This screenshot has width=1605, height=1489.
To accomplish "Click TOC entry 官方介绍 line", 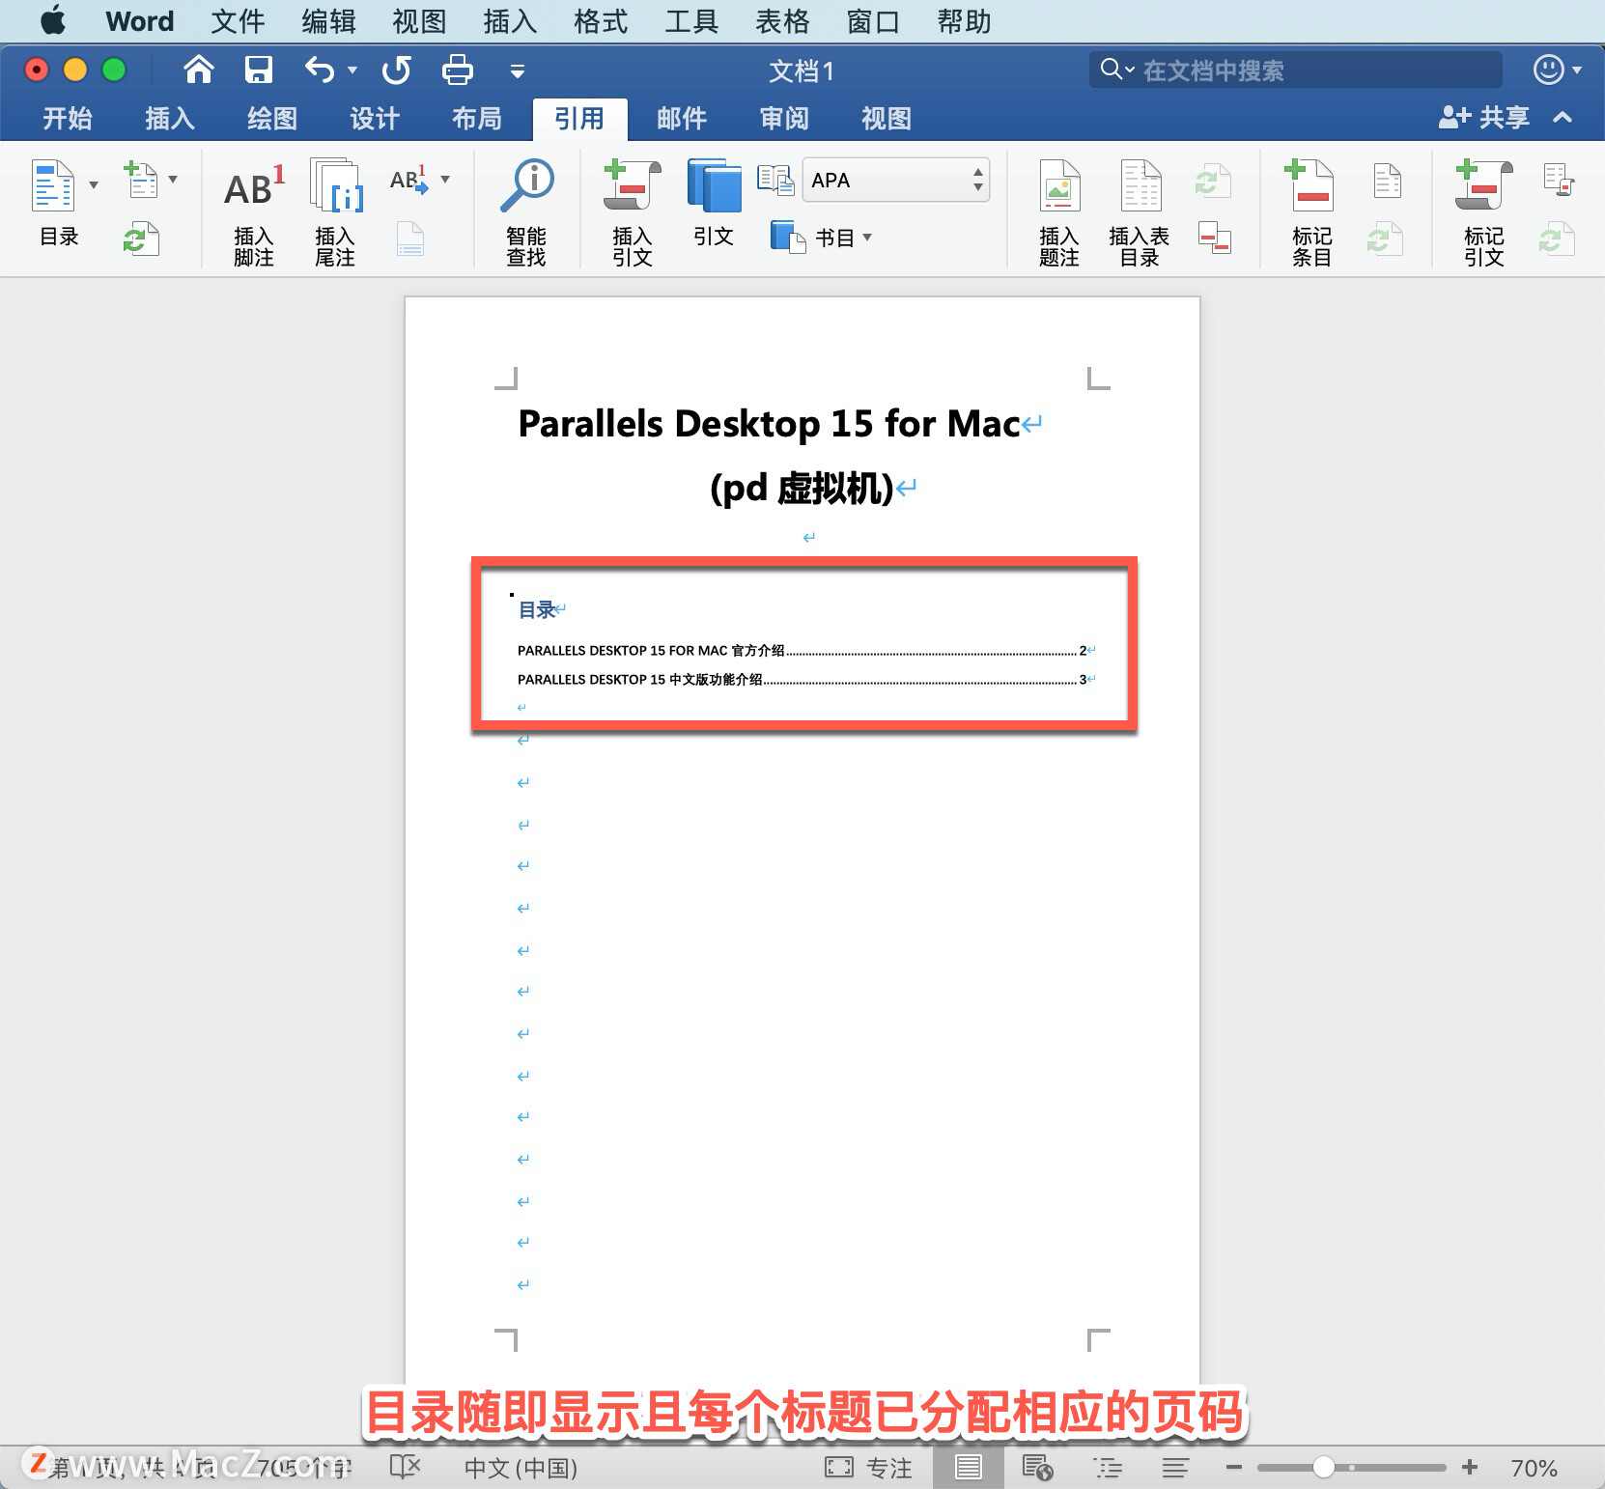I will (x=804, y=650).
